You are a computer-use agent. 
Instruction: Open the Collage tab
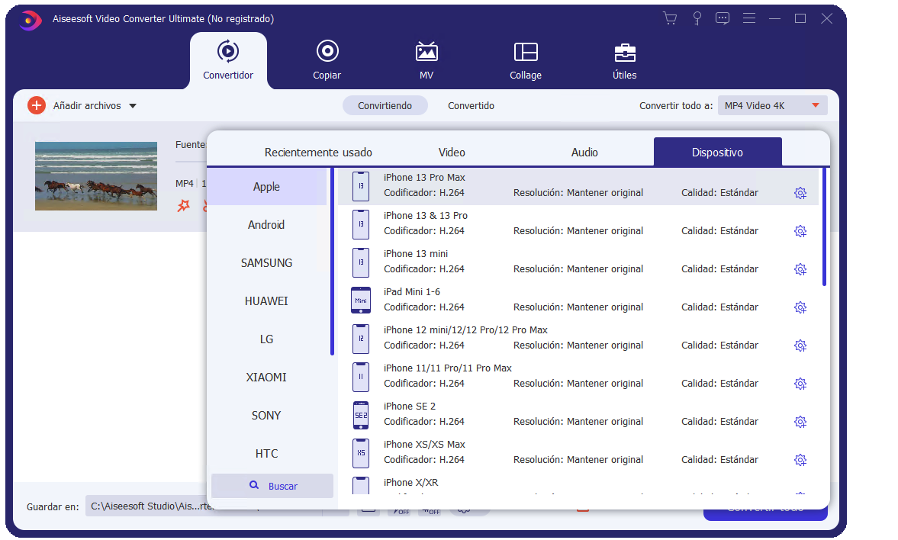[526, 60]
